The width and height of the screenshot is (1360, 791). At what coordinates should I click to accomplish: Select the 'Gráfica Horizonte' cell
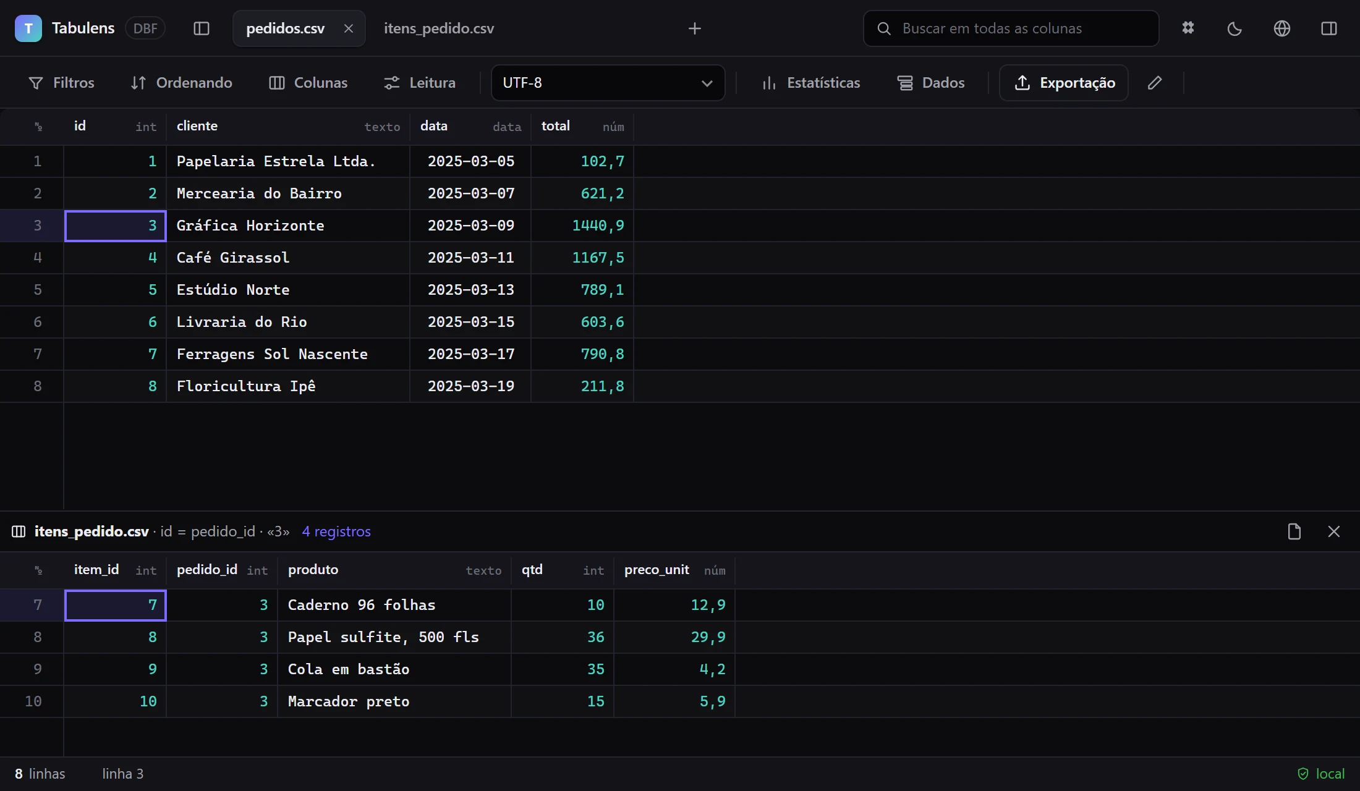point(288,226)
